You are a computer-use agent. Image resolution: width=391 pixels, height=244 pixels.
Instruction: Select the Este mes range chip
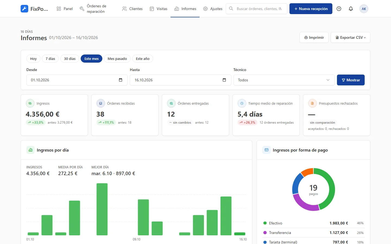click(x=92, y=59)
